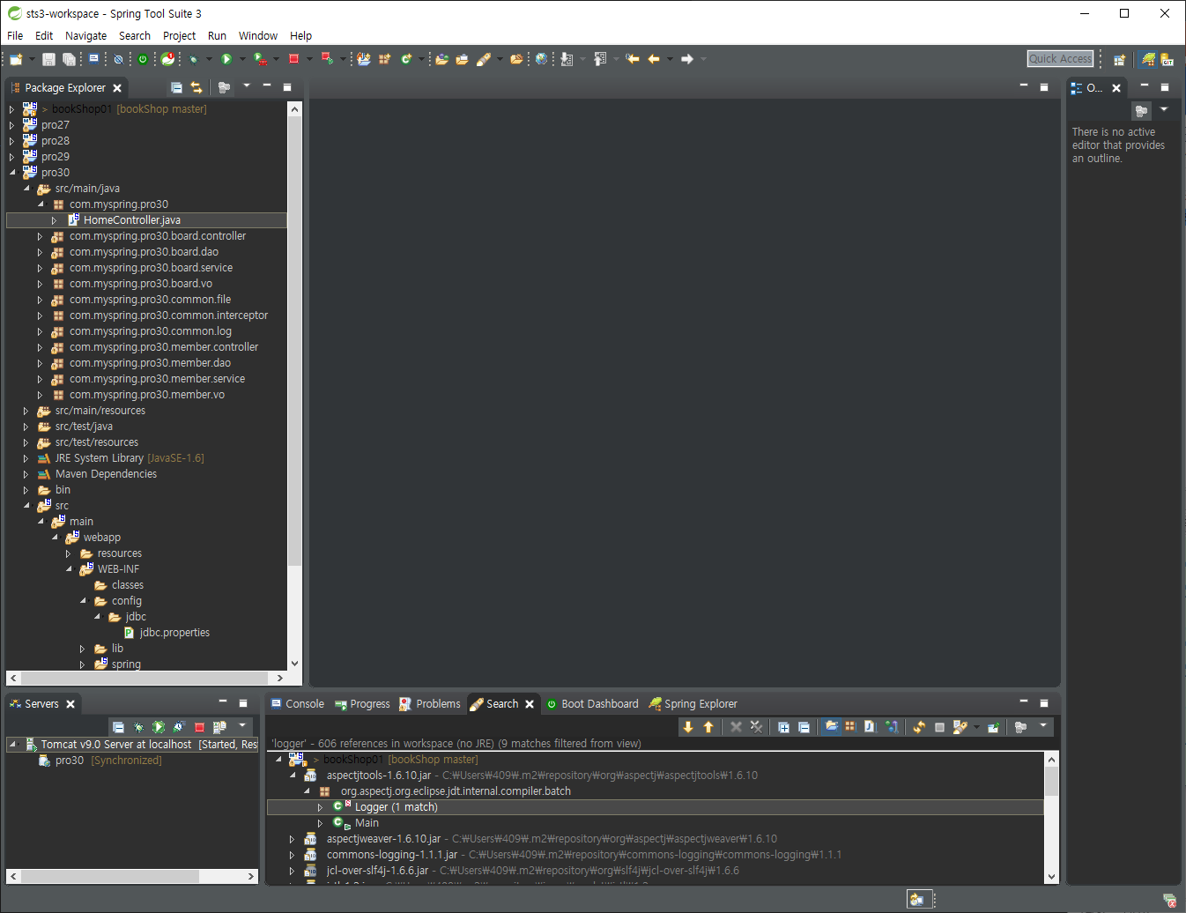Click the Save icon in the toolbar

(x=48, y=59)
